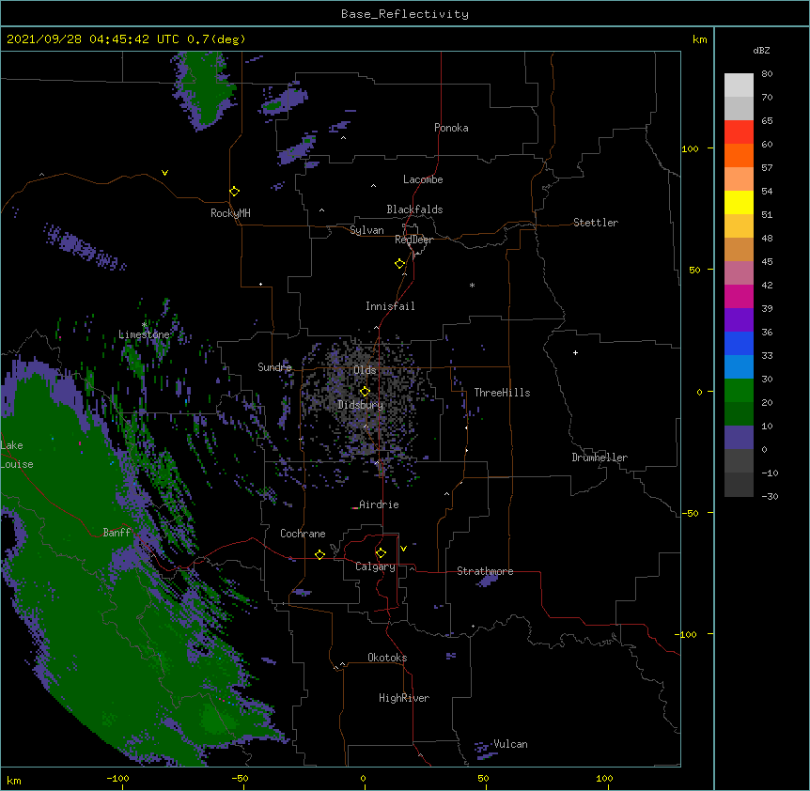Click the Innisfail label
The height and width of the screenshot is (791, 810).
pyautogui.click(x=390, y=306)
